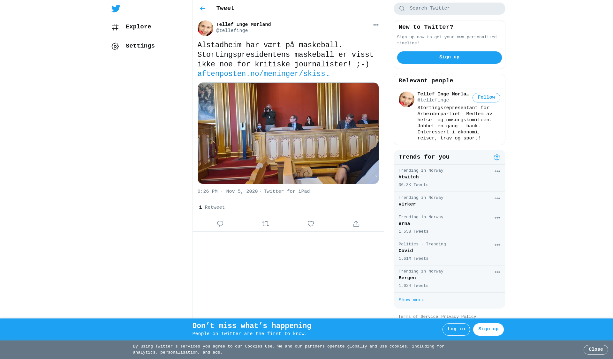Close the cookies notice
The height and width of the screenshot is (359, 613).
(x=596, y=350)
